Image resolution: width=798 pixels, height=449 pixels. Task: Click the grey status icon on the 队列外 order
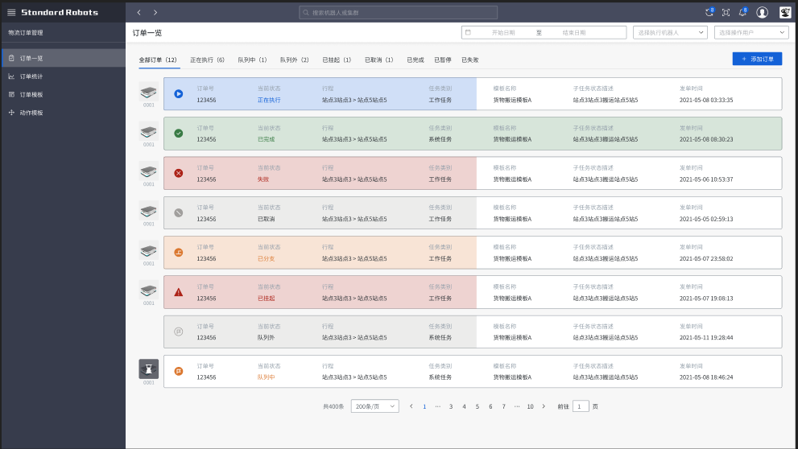point(179,332)
